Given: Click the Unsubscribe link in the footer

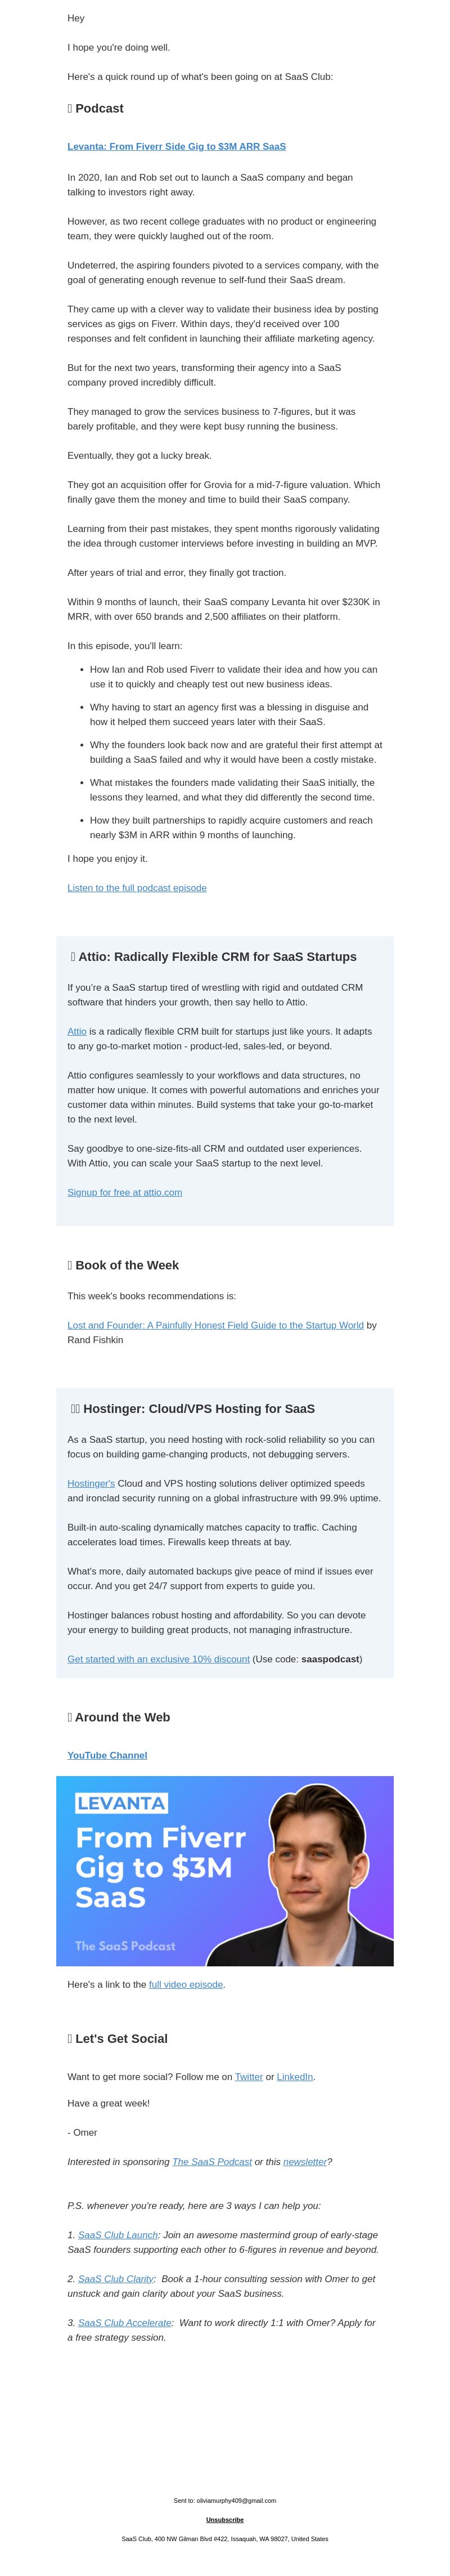Looking at the screenshot, I should click(x=225, y=2519).
